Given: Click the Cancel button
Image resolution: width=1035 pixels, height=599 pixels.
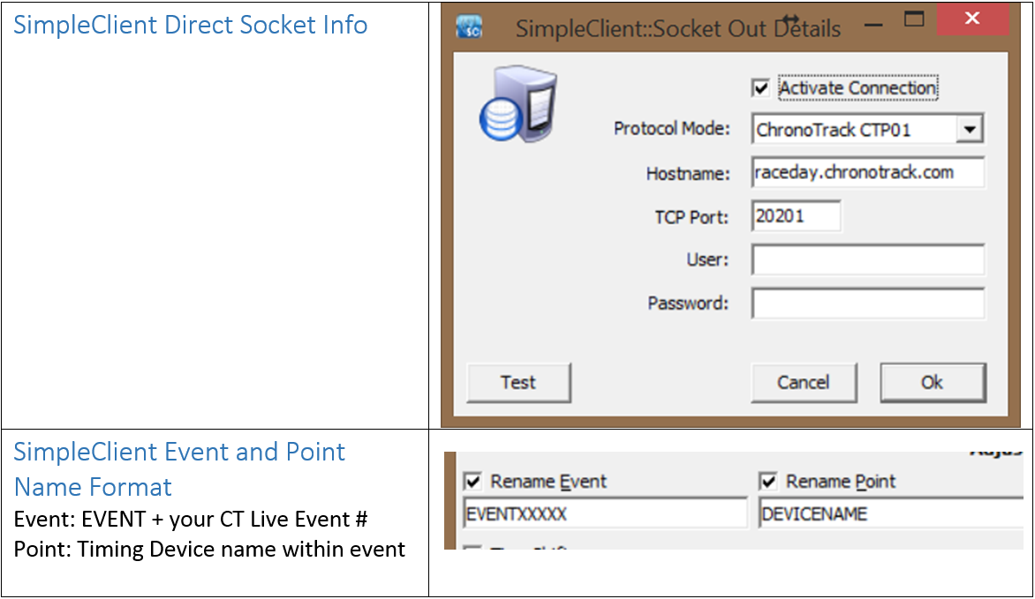Looking at the screenshot, I should (804, 383).
